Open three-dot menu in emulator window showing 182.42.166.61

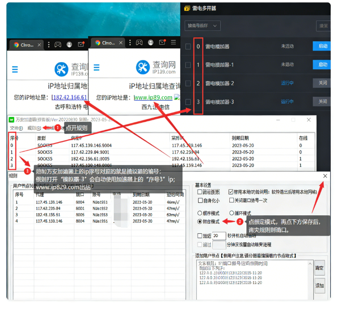(x=48, y=45)
